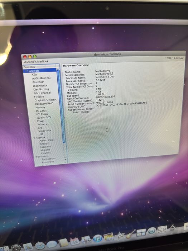Select PC Cards entry
This screenshot has height=251, width=188.
tap(41, 110)
